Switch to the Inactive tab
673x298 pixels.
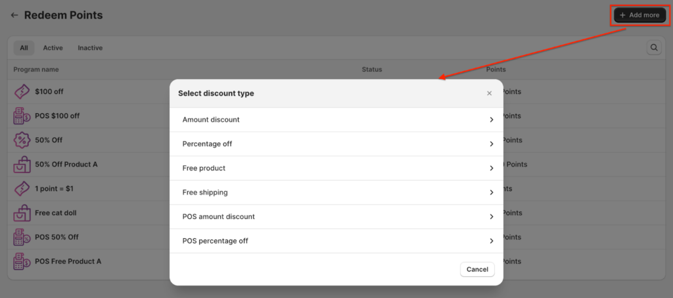point(90,48)
